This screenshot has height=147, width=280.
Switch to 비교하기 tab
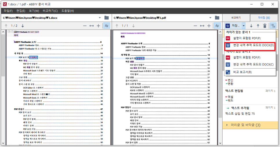tap(236, 18)
